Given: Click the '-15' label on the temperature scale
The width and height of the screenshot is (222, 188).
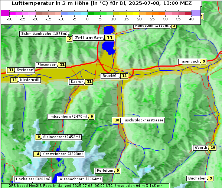Looking at the screenshot, I should tap(48, 19).
